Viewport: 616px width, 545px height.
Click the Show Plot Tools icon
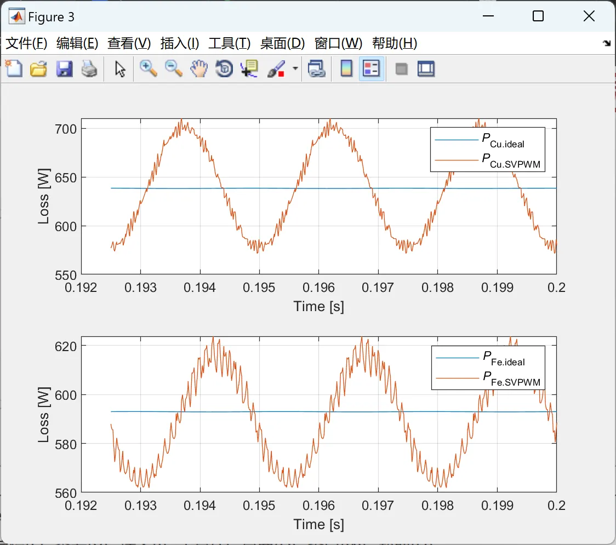426,68
